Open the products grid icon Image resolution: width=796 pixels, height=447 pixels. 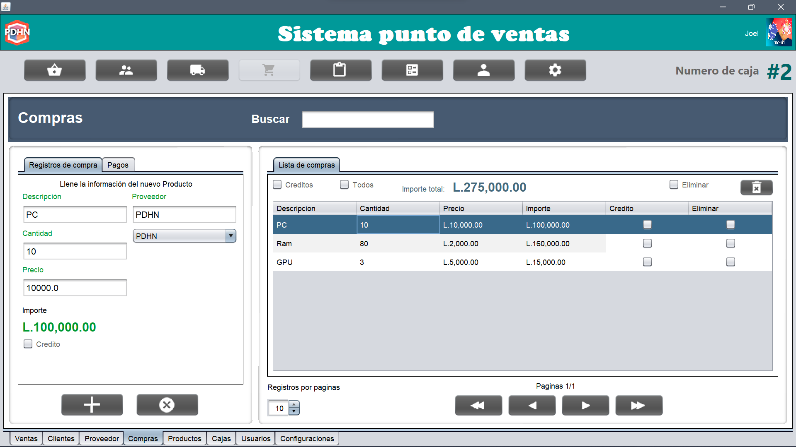tap(412, 70)
